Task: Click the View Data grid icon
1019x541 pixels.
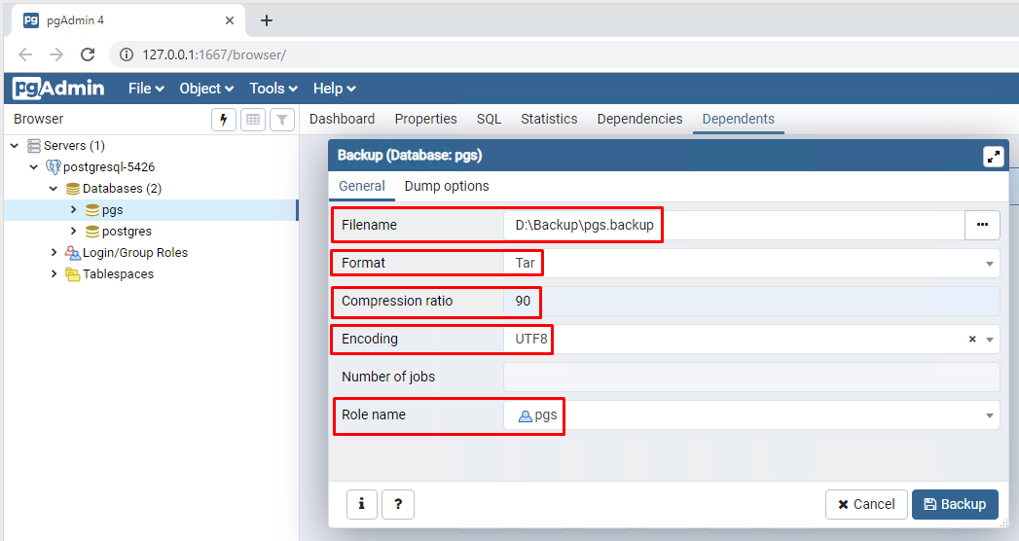Action: pyautogui.click(x=253, y=120)
